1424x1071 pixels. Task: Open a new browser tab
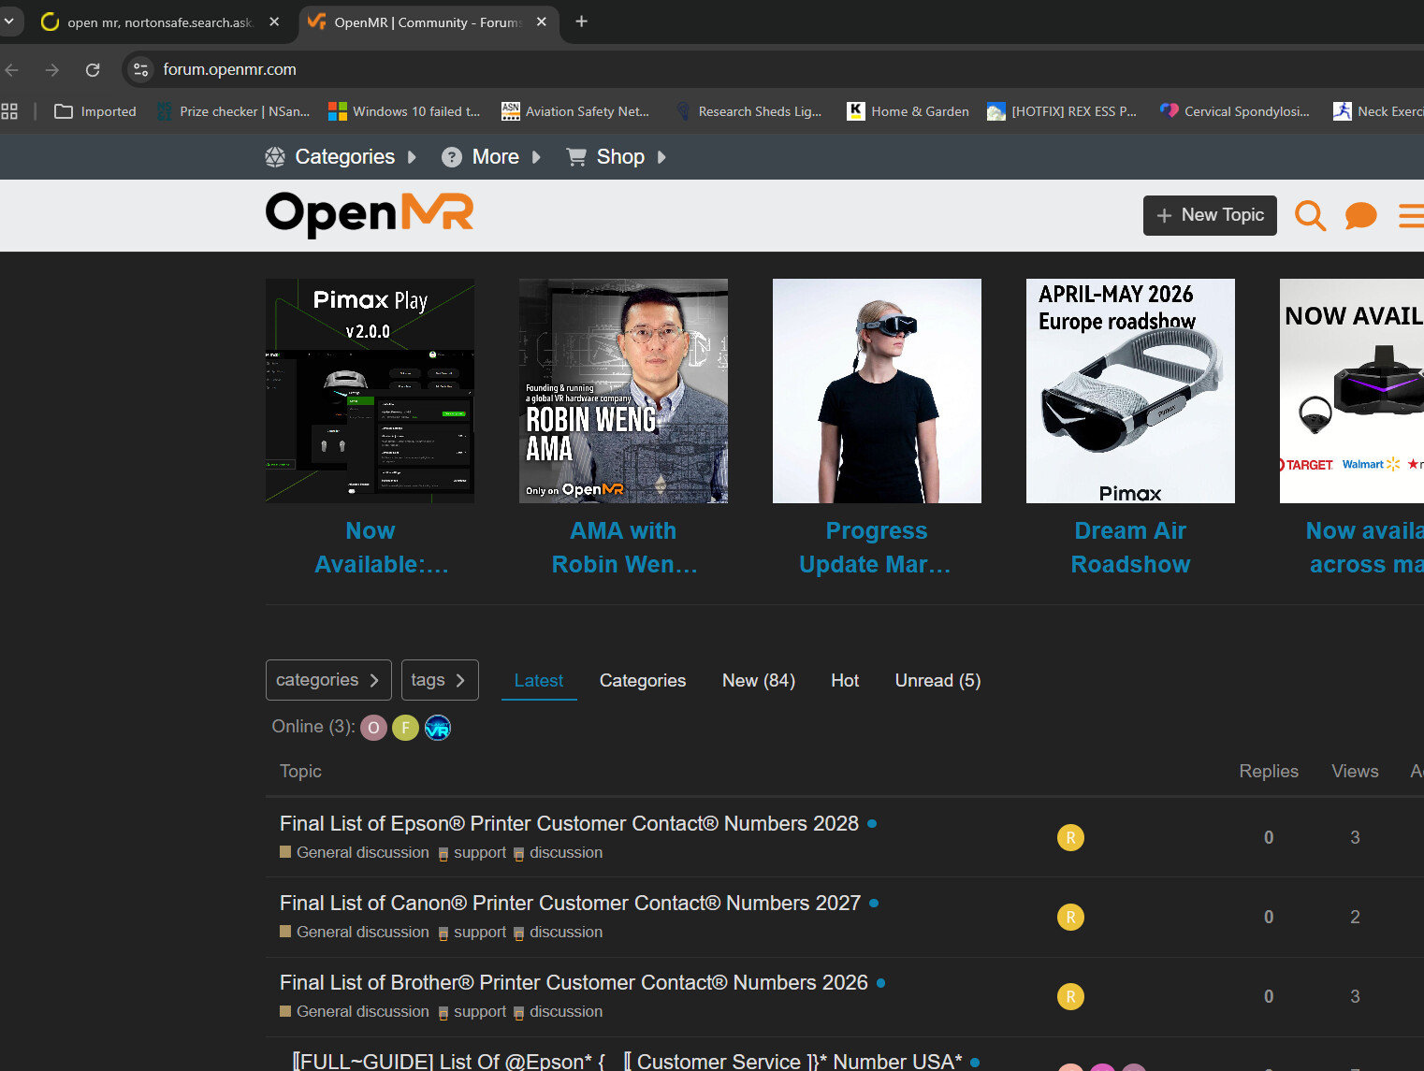(581, 22)
